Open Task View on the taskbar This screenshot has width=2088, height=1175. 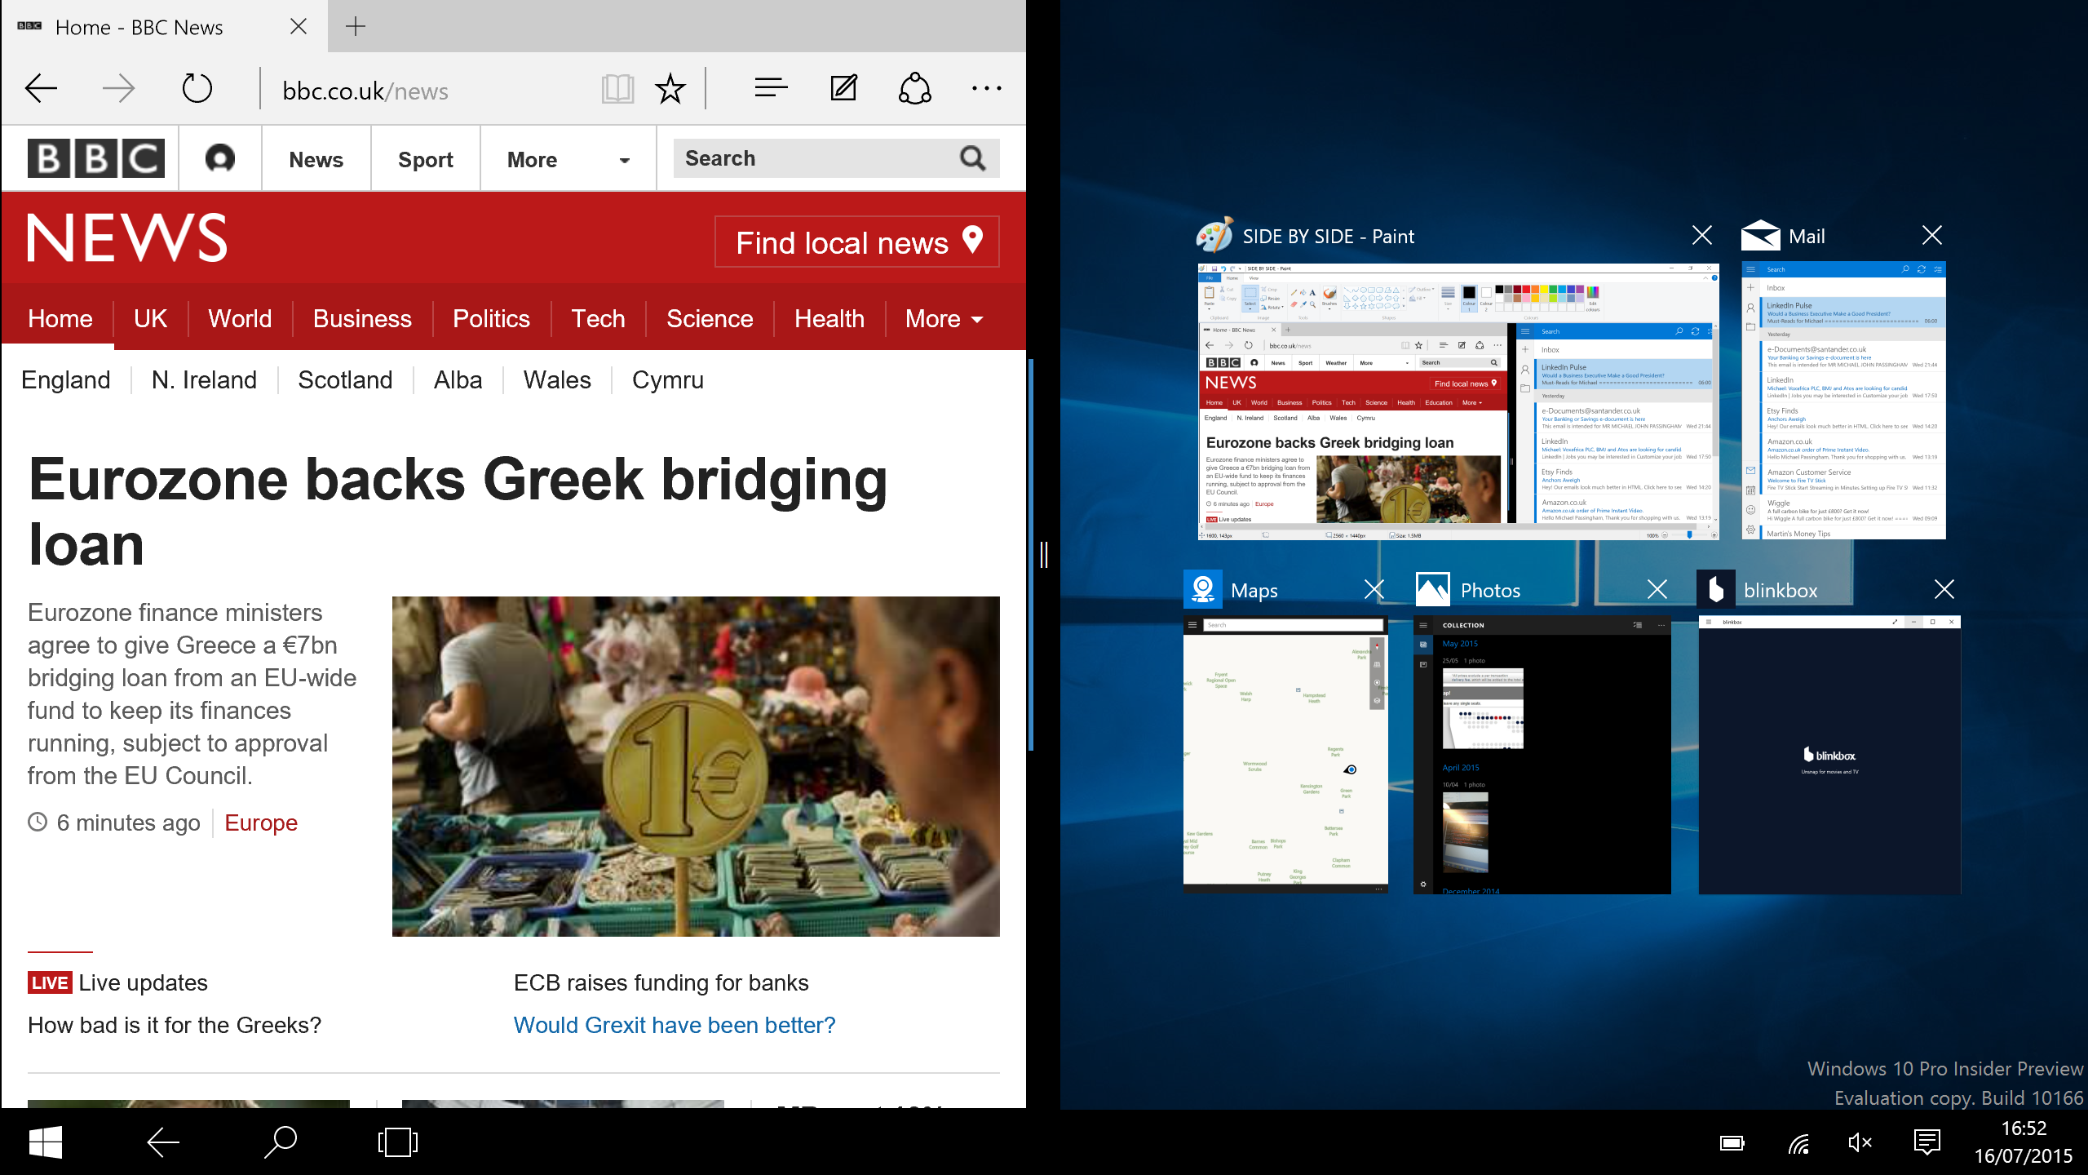pyautogui.click(x=398, y=1142)
